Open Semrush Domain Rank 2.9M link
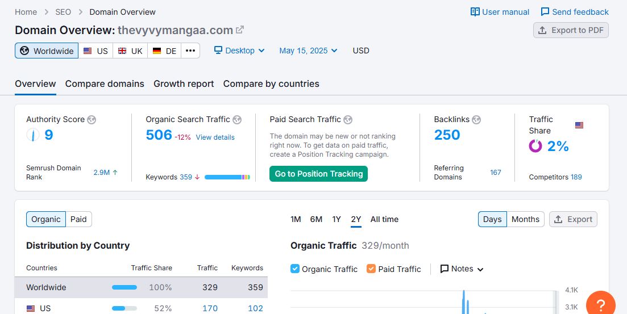Screen dimensions: 627x314 point(102,173)
